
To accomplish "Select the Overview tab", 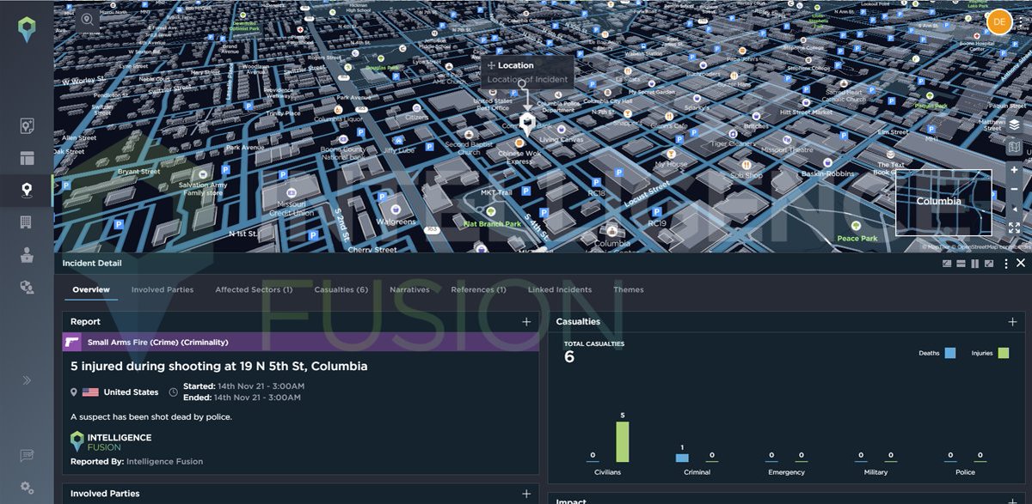I will 91,289.
